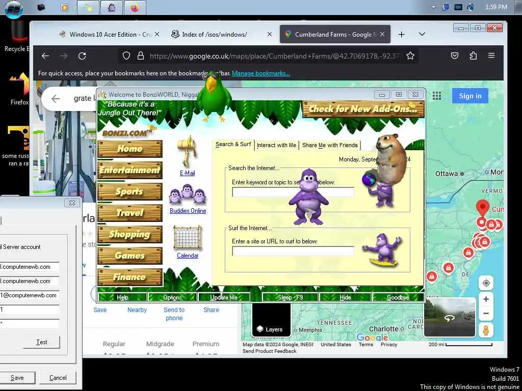Close the Windows 10 Acer Edition tab
Image resolution: width=522 pixels, height=391 pixels.
pyautogui.click(x=157, y=34)
